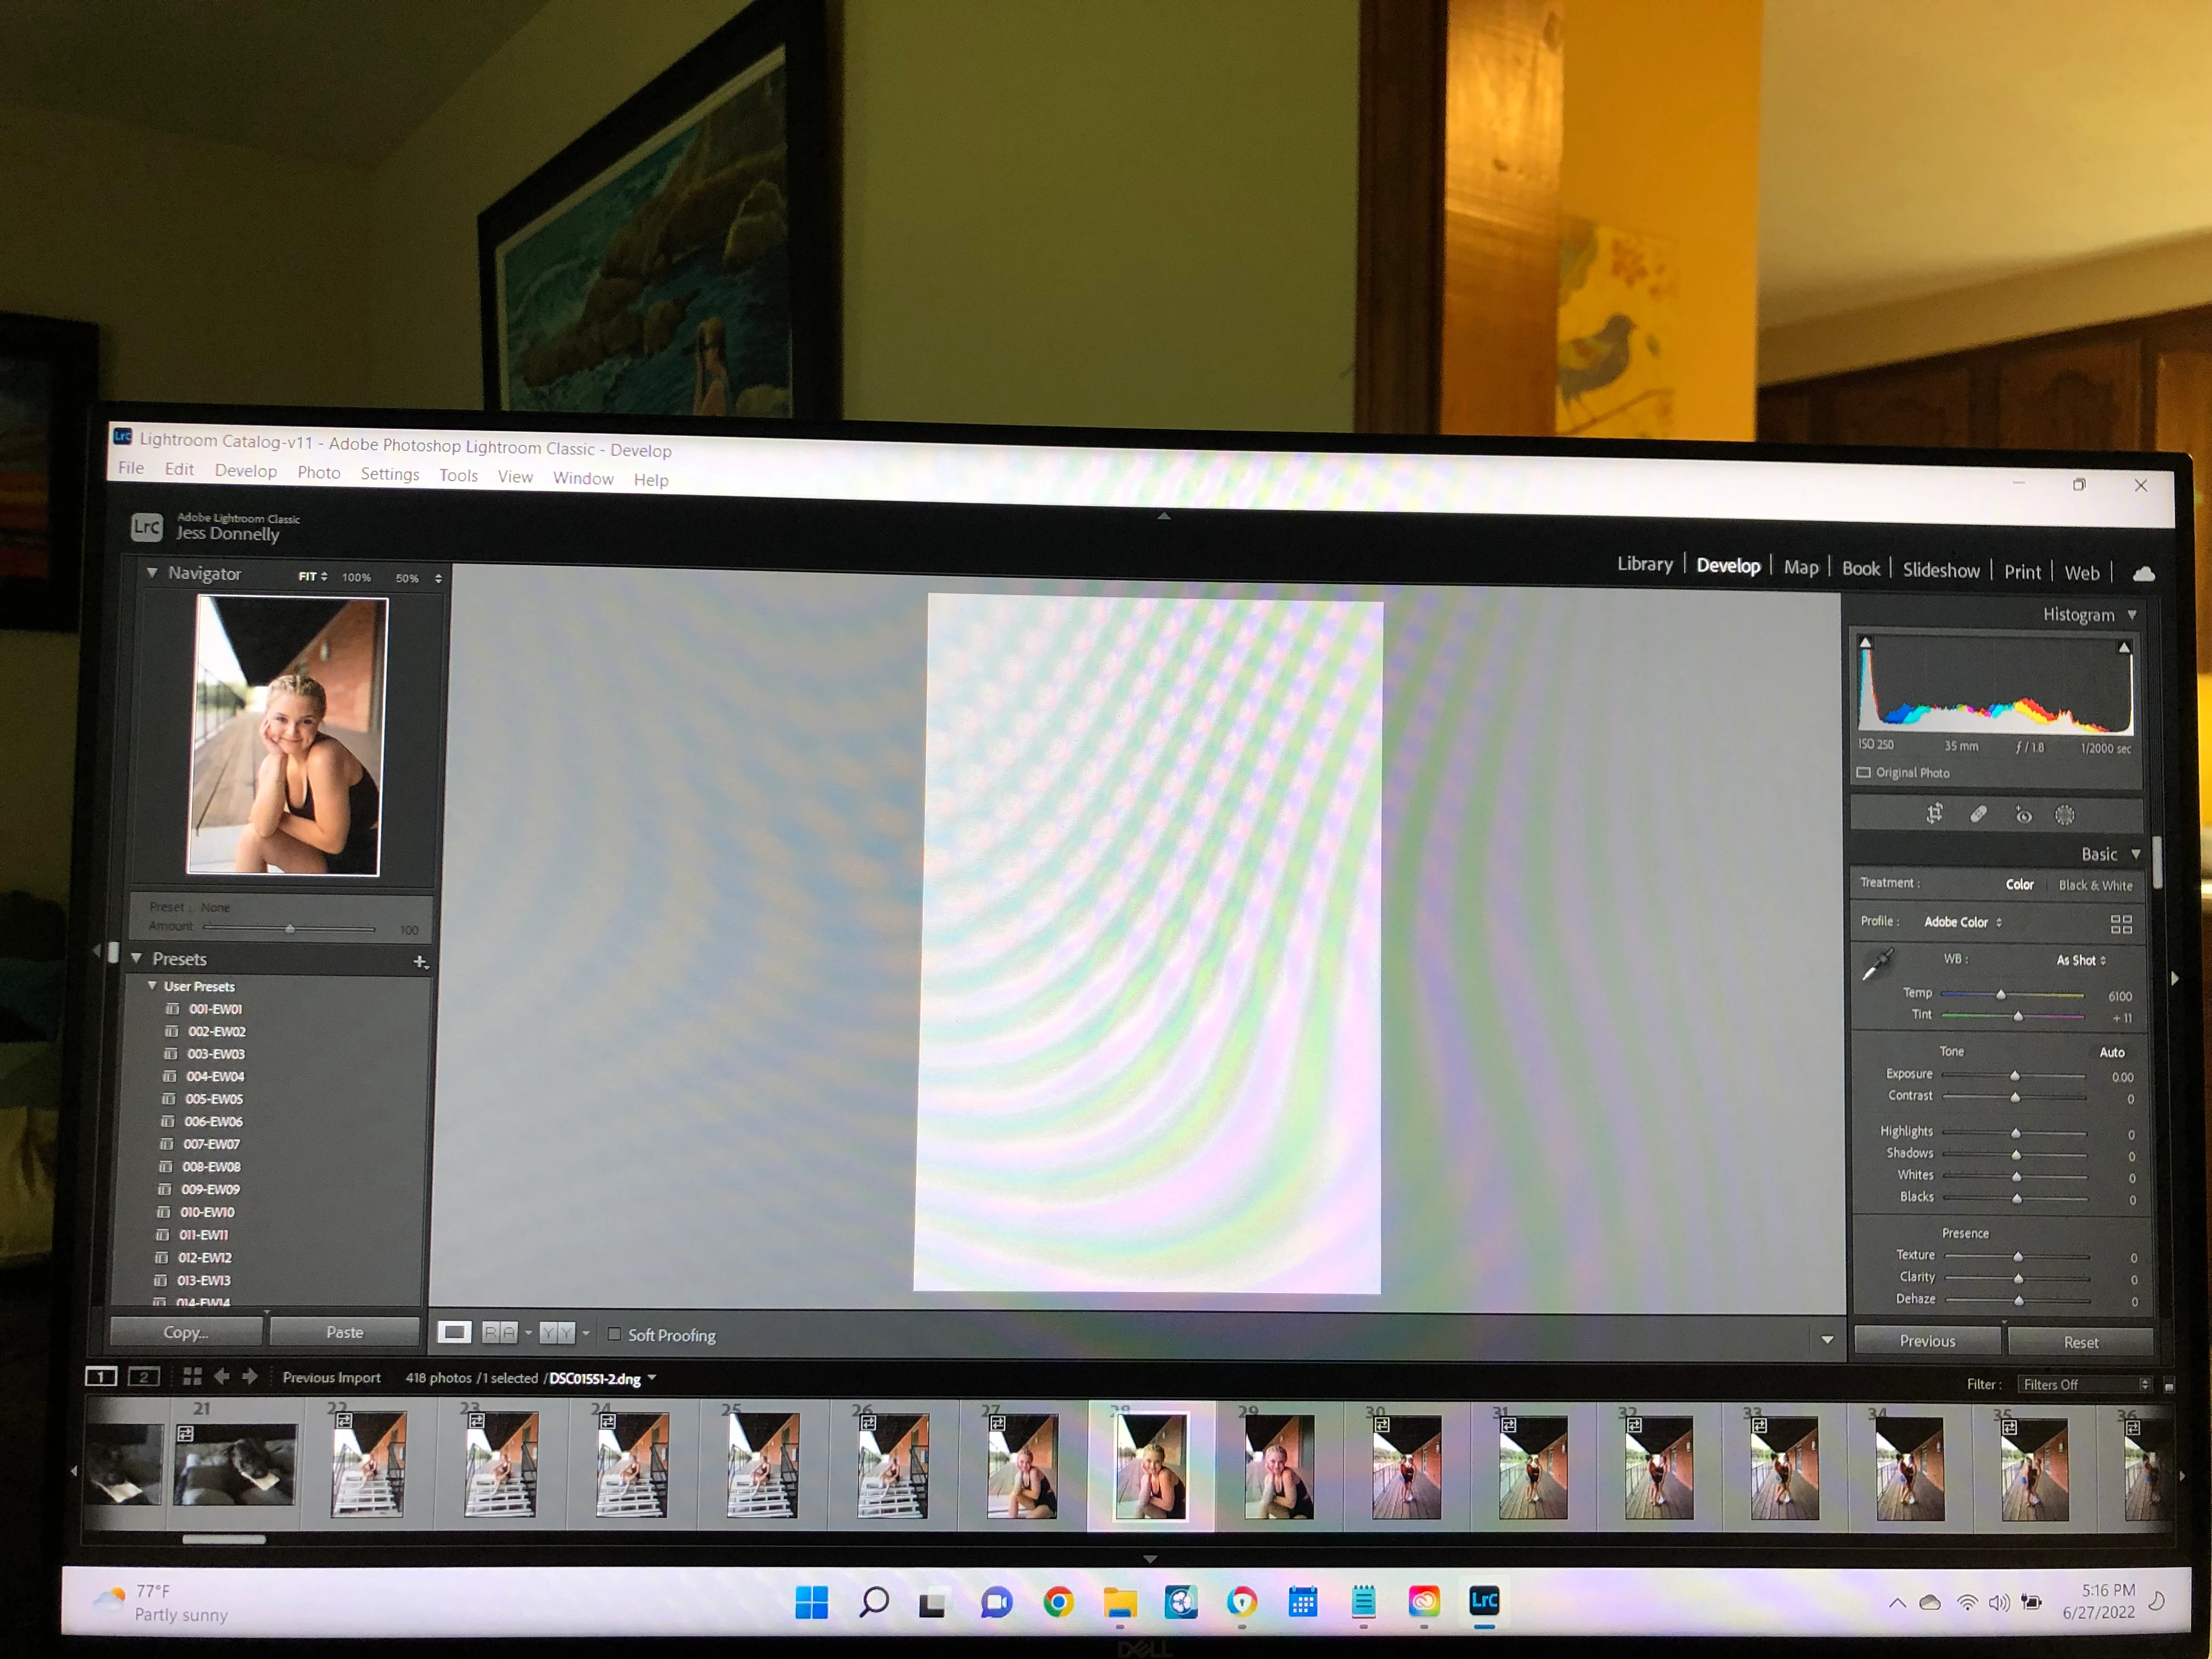Enable the Soft Proofing checkbox
2212x1659 pixels.
click(x=615, y=1334)
